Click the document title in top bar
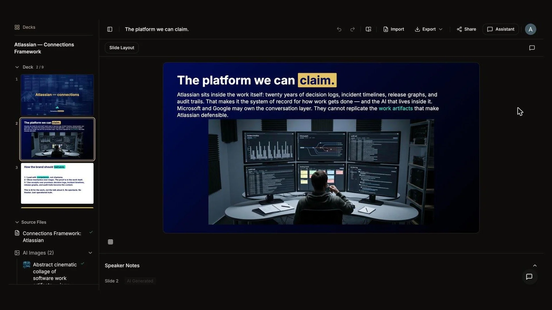552x310 pixels. [157, 29]
